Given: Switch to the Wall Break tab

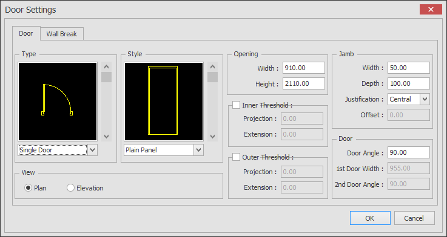Looking at the screenshot, I should 62,34.
